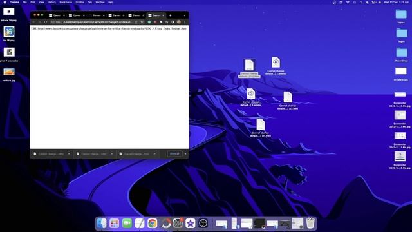Open System Settings from the Dock
The height and width of the screenshot is (232, 412).
178,224
